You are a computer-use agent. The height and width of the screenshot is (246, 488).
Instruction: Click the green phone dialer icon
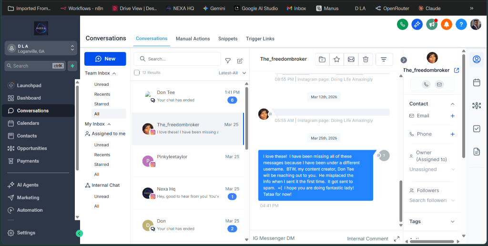[402, 24]
